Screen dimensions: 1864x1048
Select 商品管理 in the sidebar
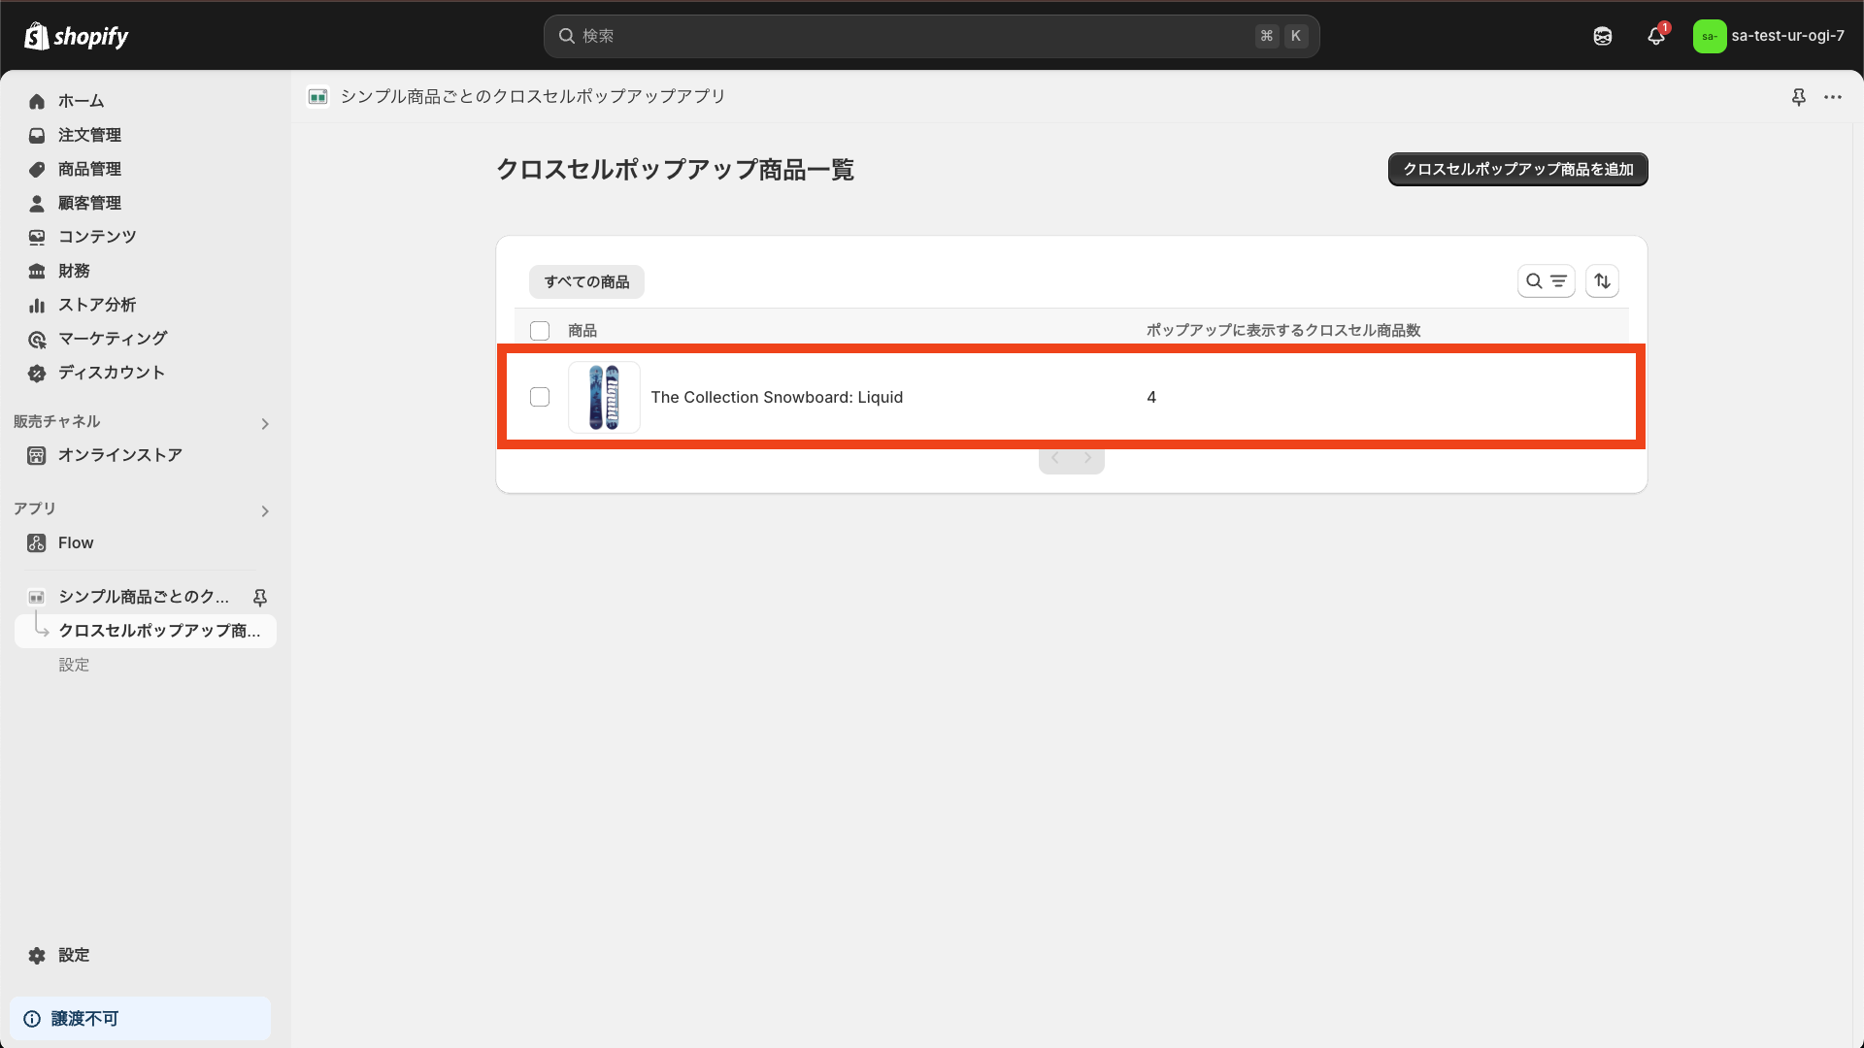tap(88, 169)
